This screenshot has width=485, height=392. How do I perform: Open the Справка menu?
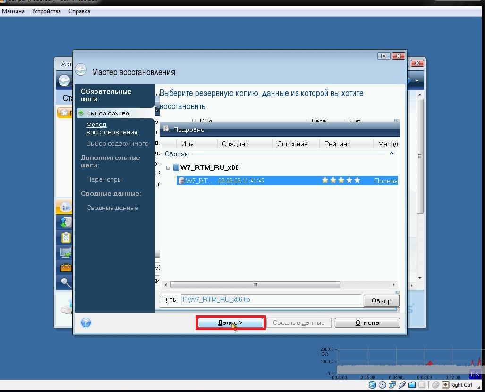pyautogui.click(x=79, y=11)
